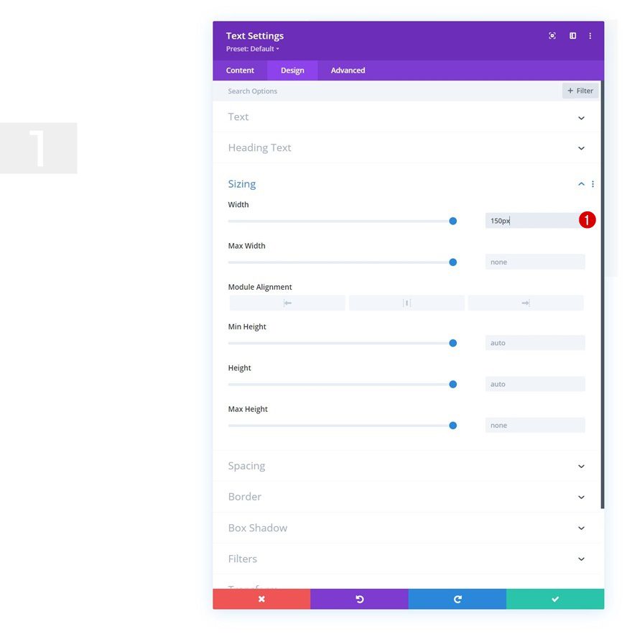This screenshot has width=632, height=637.
Task: Select right module alignment
Action: (526, 303)
